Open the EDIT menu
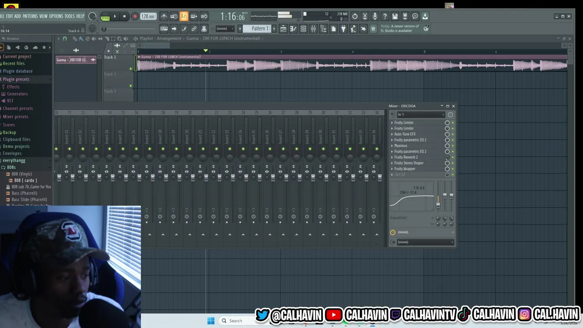 (9, 16)
